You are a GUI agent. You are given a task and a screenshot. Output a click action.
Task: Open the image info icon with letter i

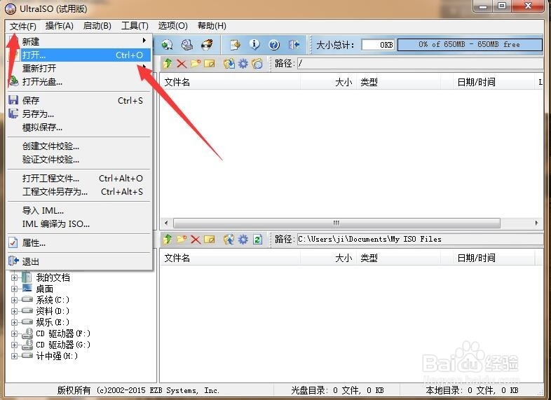(254, 45)
